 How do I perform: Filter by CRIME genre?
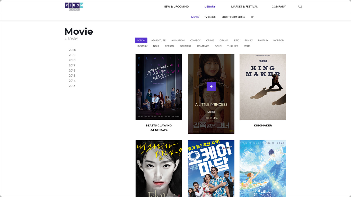pyautogui.click(x=210, y=41)
